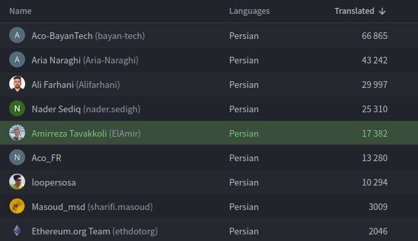Select the highlighted Amirreza Tavakkoli name
The image size is (418, 241).
(x=69, y=133)
